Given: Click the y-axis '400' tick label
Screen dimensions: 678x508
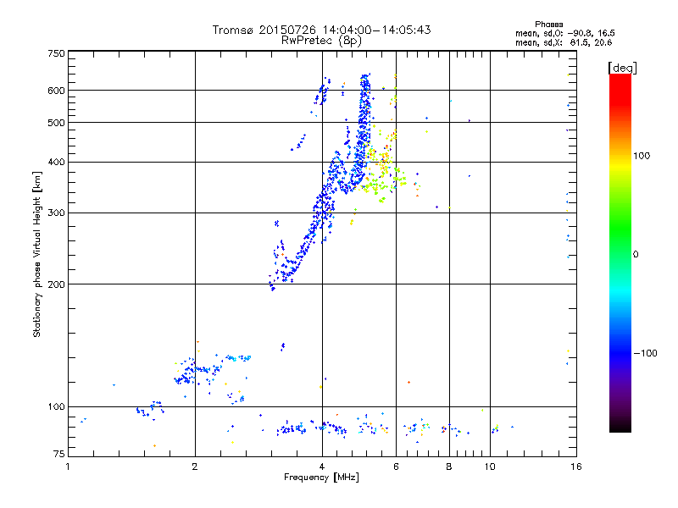Looking at the screenshot, I should [x=56, y=162].
